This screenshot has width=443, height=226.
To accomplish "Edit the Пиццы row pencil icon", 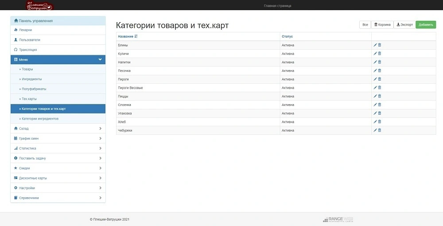I will tap(375, 96).
